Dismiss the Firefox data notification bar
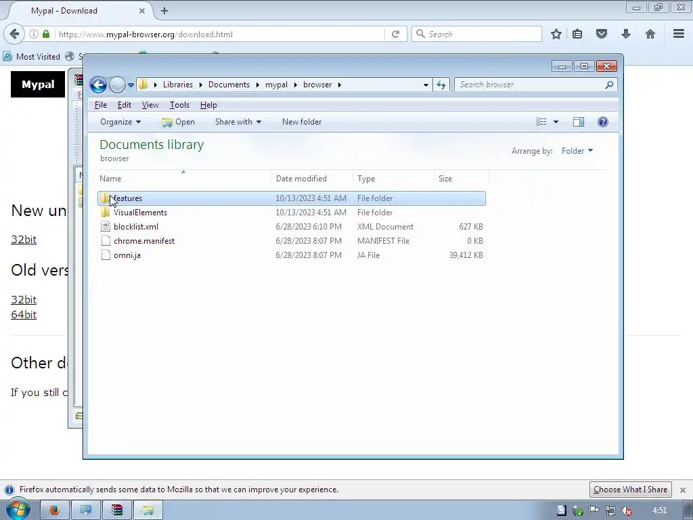The width and height of the screenshot is (693, 520). (682, 490)
